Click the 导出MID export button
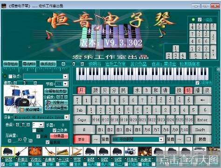The image size is (221, 168). point(29,64)
